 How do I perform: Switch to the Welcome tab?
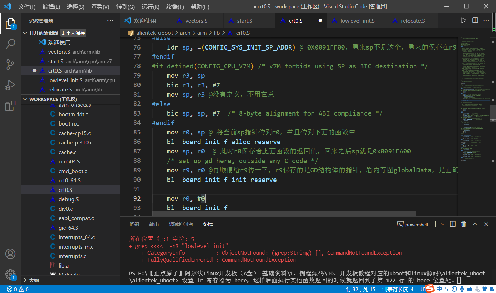coord(146,21)
